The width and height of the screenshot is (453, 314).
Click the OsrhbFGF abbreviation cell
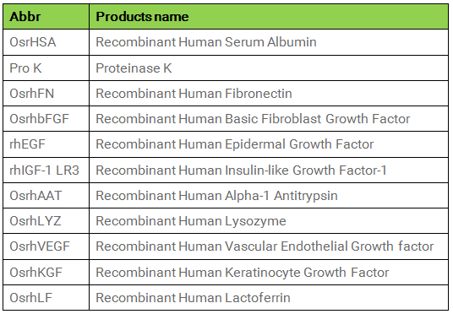click(x=46, y=119)
